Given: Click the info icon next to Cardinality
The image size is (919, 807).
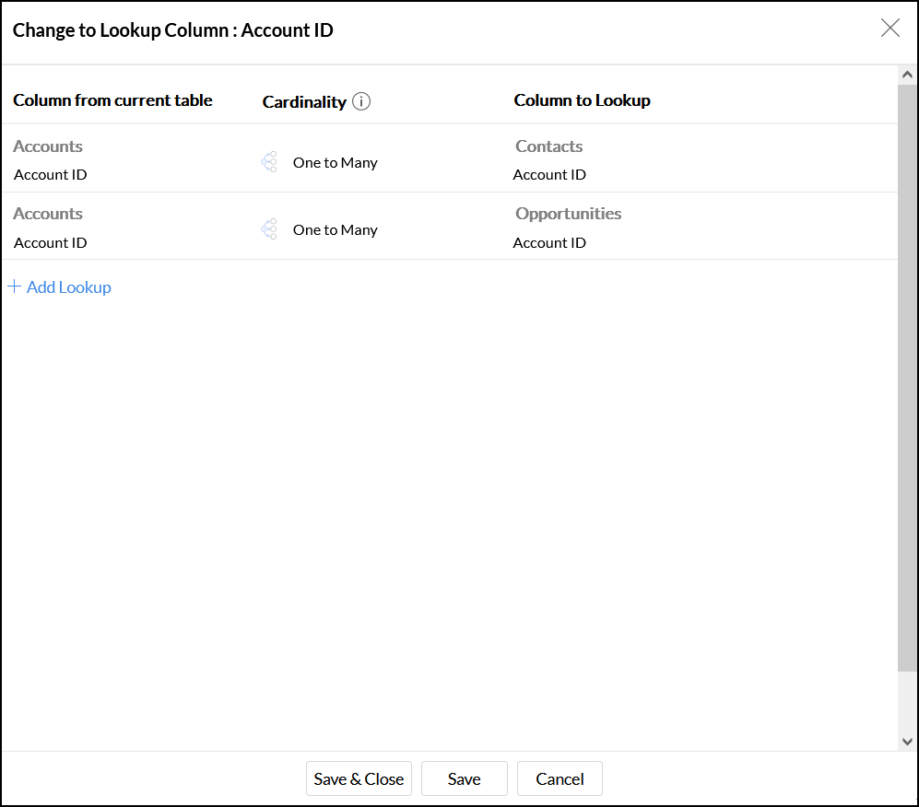Looking at the screenshot, I should pyautogui.click(x=361, y=101).
